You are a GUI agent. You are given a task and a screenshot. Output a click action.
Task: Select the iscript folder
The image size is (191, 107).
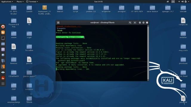pos(76,9)
